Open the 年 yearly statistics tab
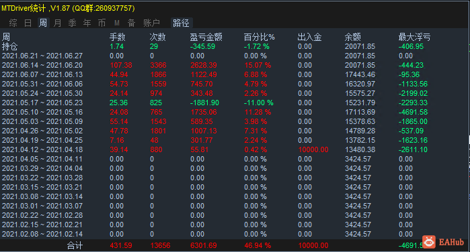Image resolution: width=470 pixels, height=252 pixels. (87, 23)
